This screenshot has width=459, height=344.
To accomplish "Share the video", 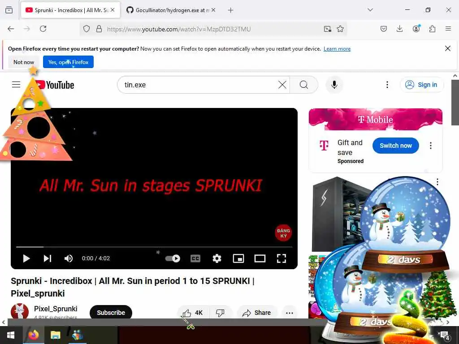I will (x=257, y=313).
